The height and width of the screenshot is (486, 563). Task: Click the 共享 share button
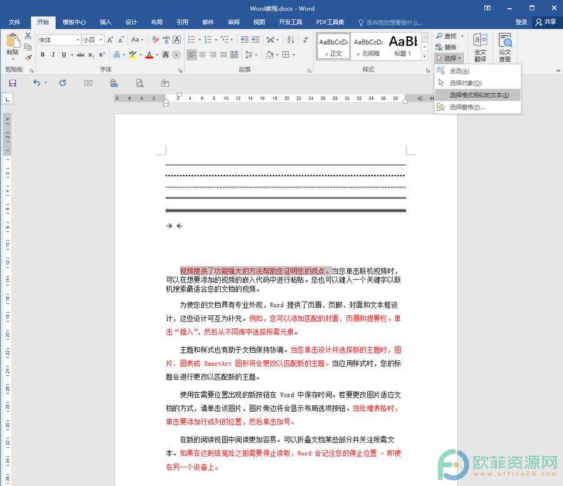546,23
